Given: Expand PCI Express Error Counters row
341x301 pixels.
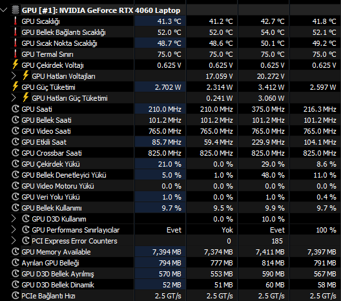Looking at the screenshot, I should coord(14,241).
